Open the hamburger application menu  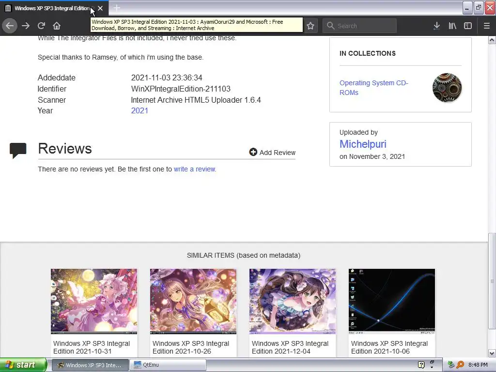click(486, 26)
